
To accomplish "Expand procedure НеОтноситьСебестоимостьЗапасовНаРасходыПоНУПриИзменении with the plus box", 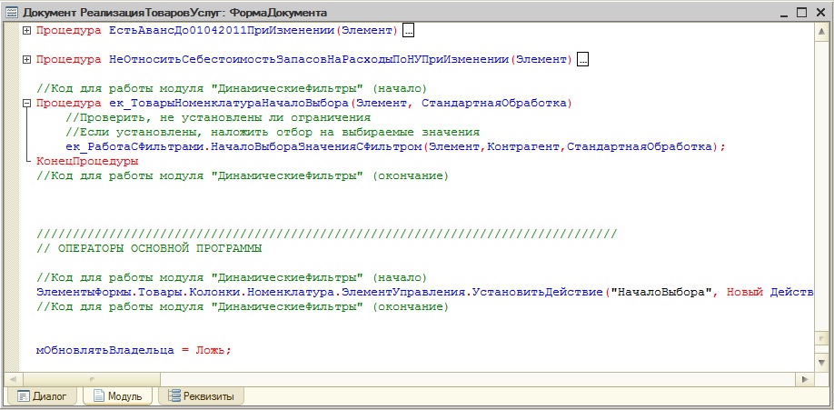I will (26, 60).
